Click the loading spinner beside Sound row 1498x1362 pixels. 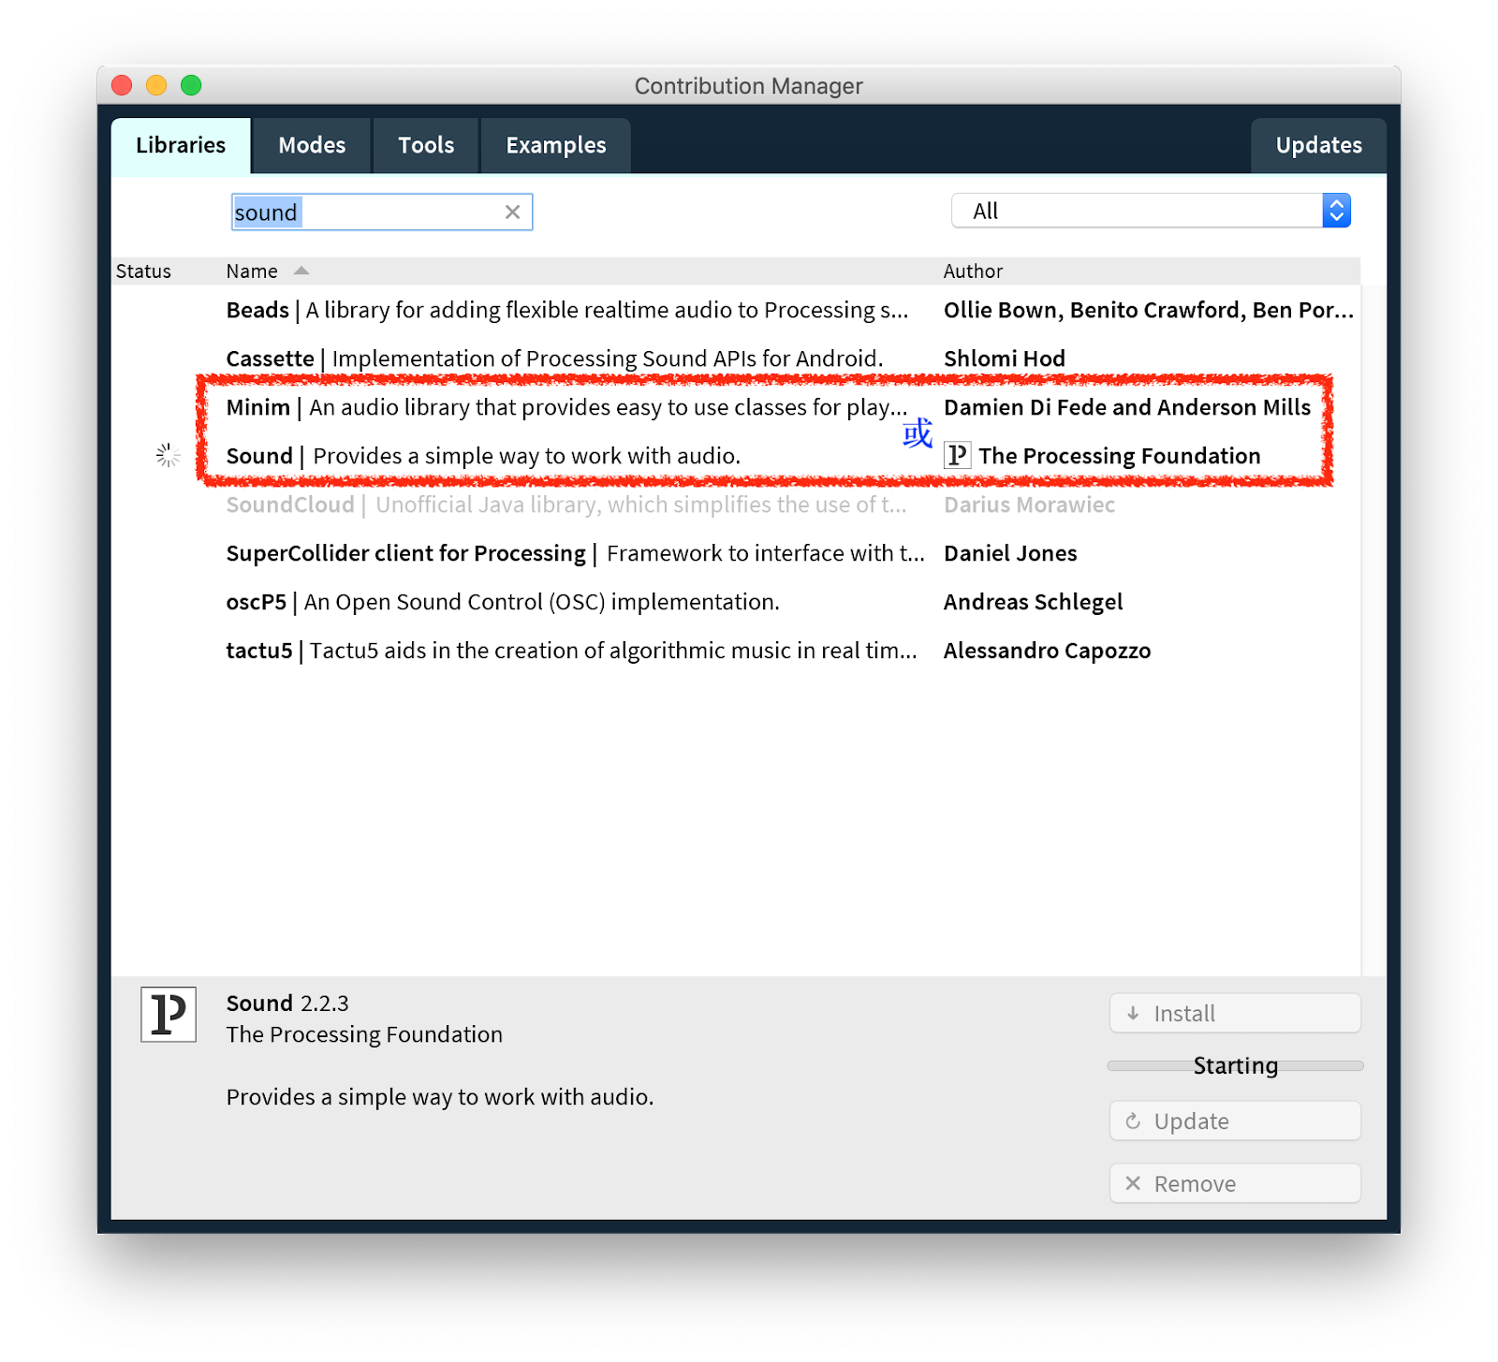169,456
